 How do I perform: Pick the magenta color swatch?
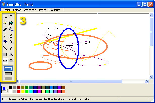39,91
